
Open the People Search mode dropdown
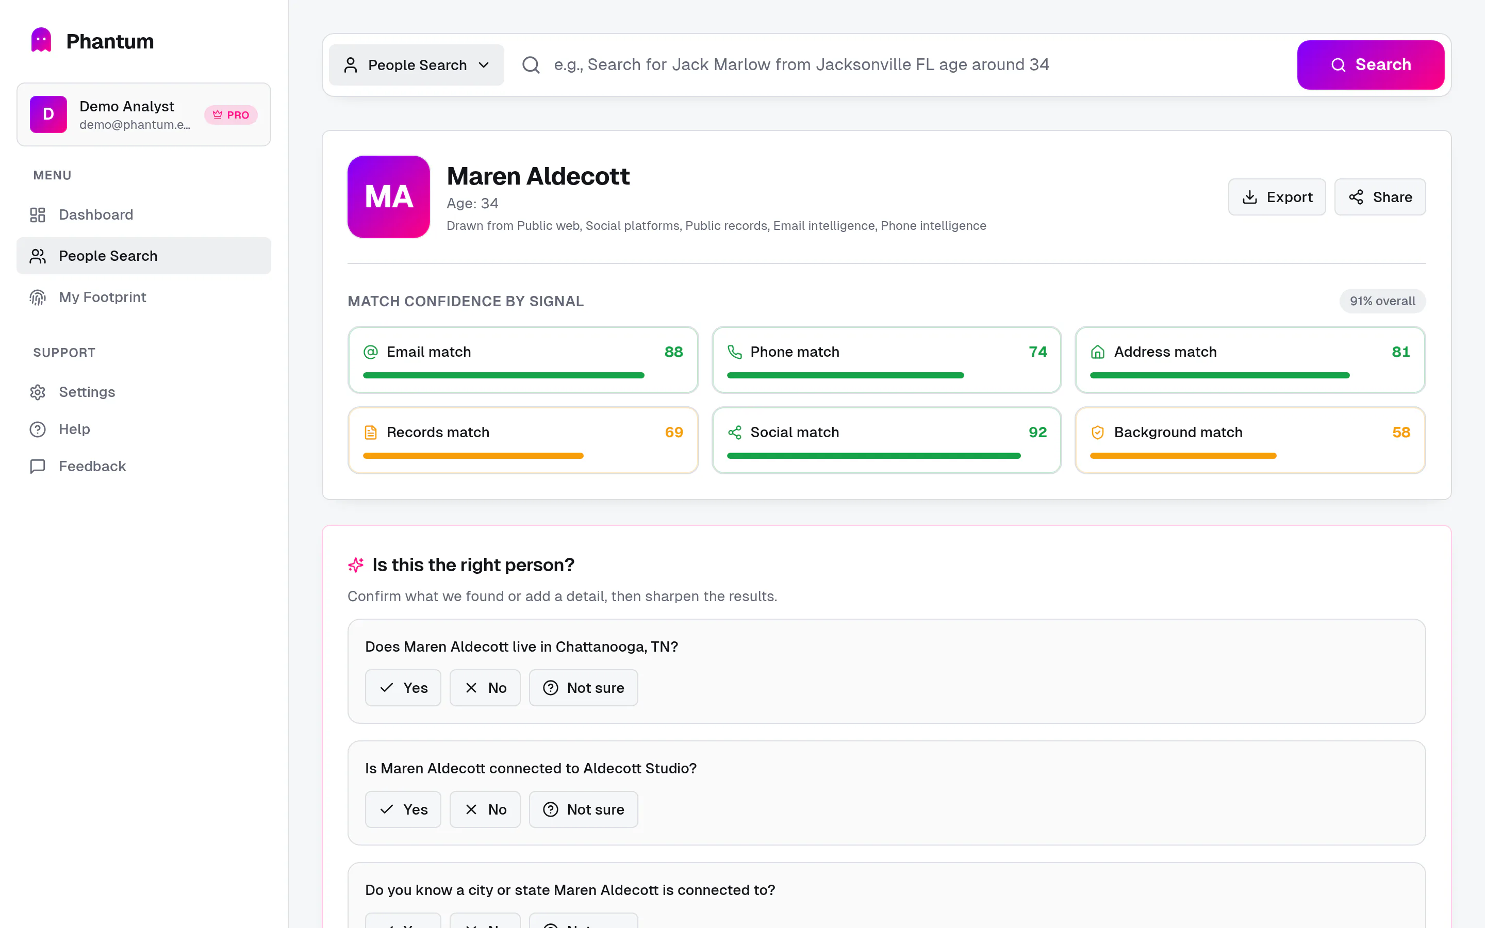coord(416,65)
